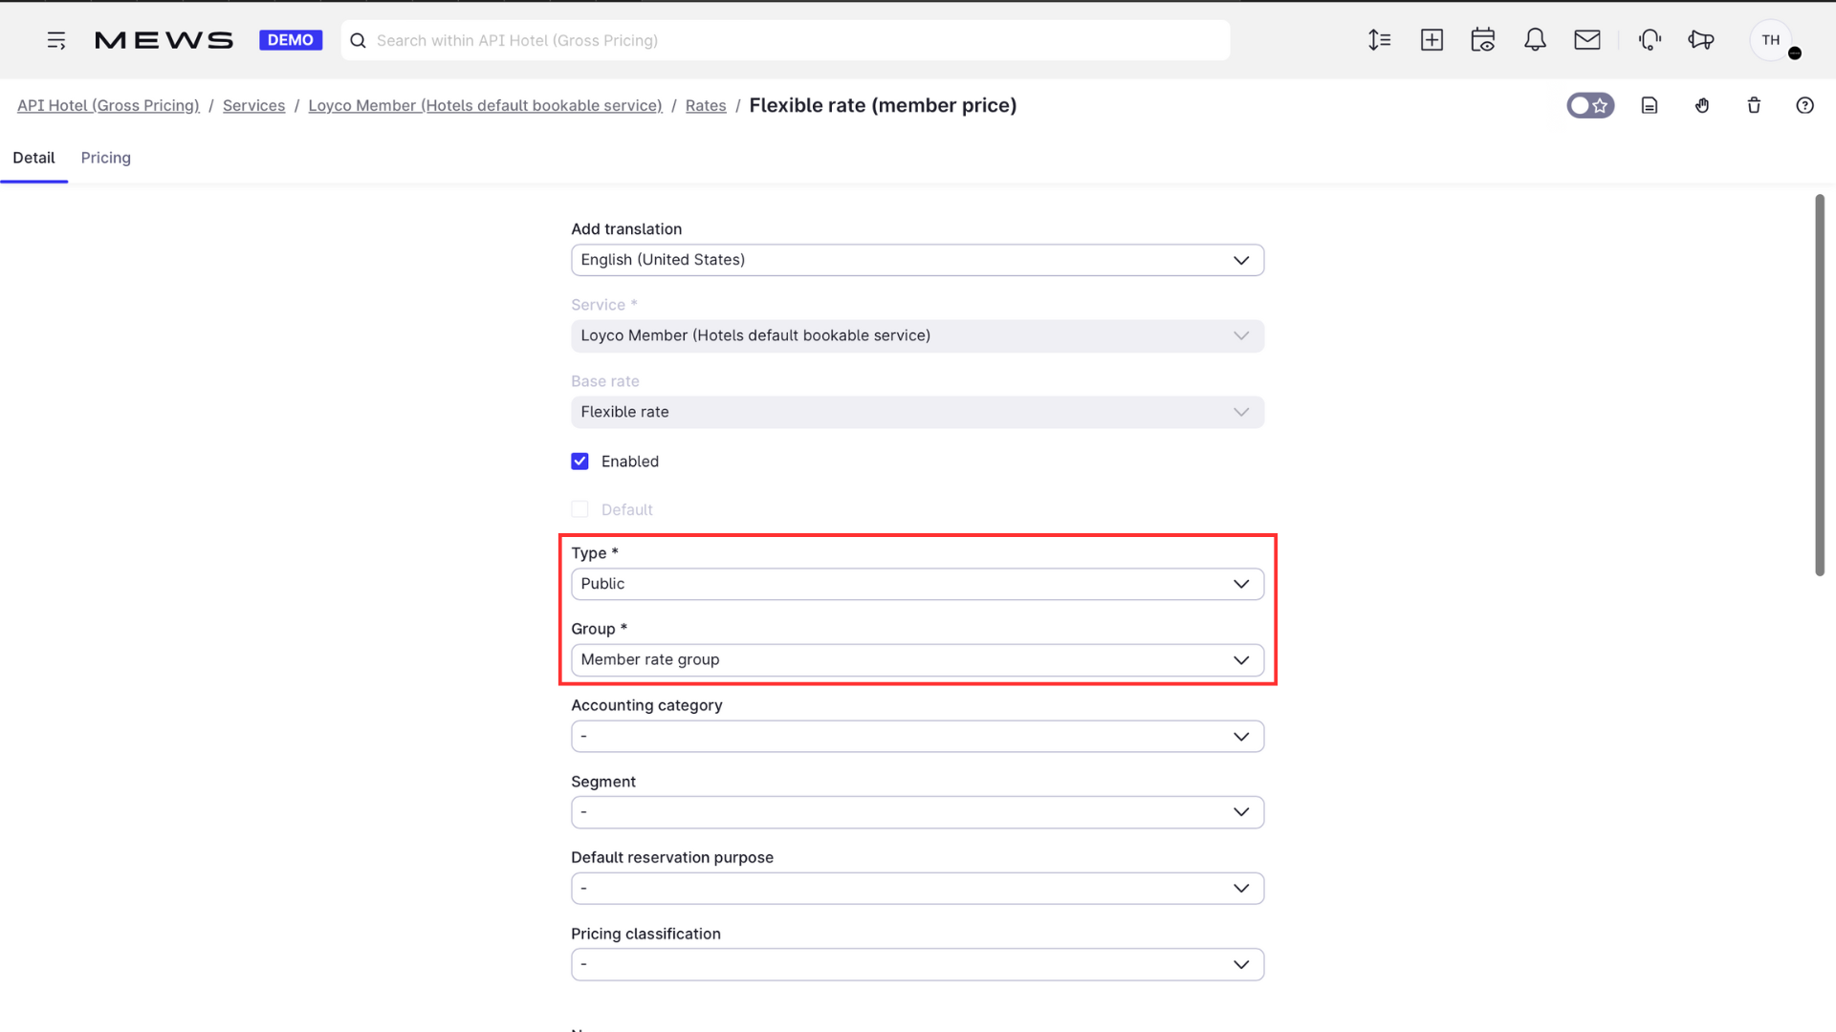1836x1032 pixels.
Task: Switch to the Pricing tab
Action: click(x=106, y=158)
